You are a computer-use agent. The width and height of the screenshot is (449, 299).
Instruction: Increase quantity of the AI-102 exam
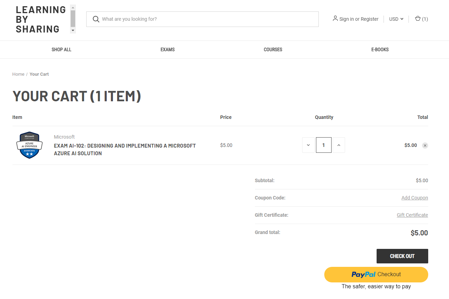339,145
